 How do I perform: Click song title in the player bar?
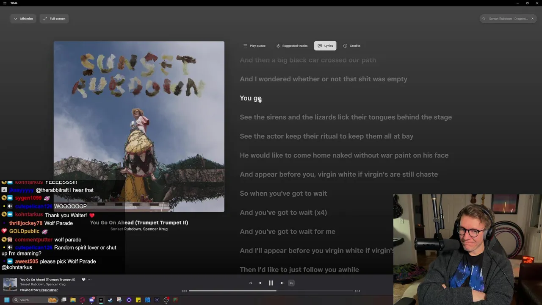point(47,280)
